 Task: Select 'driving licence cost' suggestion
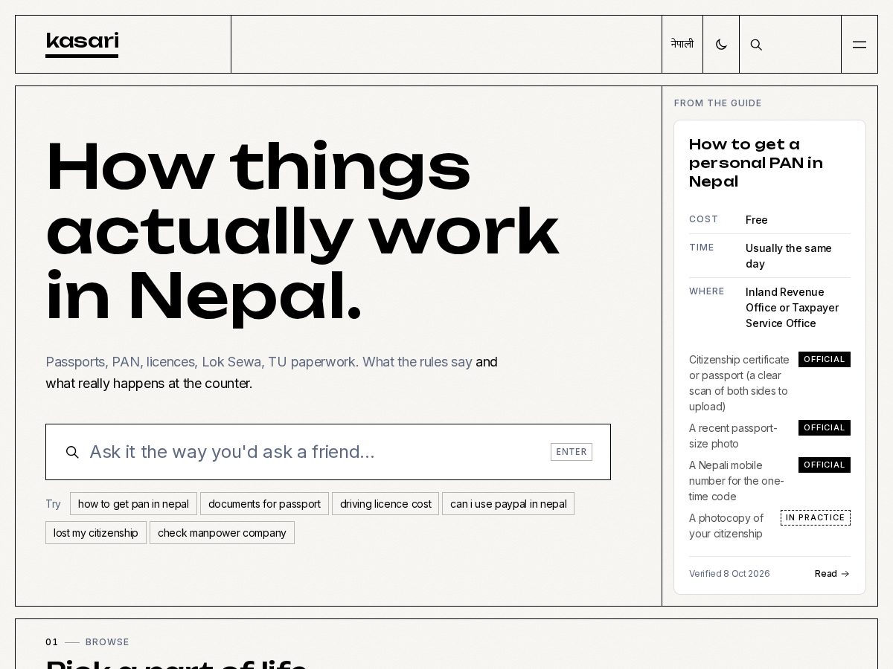[x=385, y=504]
